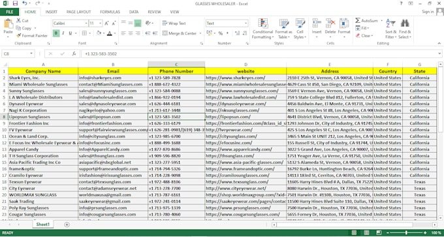
Task: Click the Merge & Center icon
Action: (x=165, y=33)
